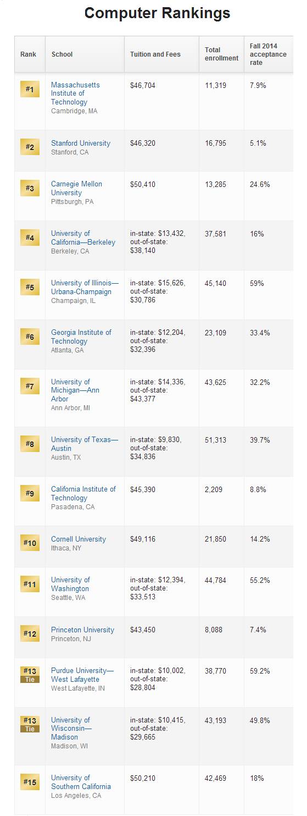Click the #10 gold rank badge
This screenshot has height=816, width=307.
[x=30, y=543]
